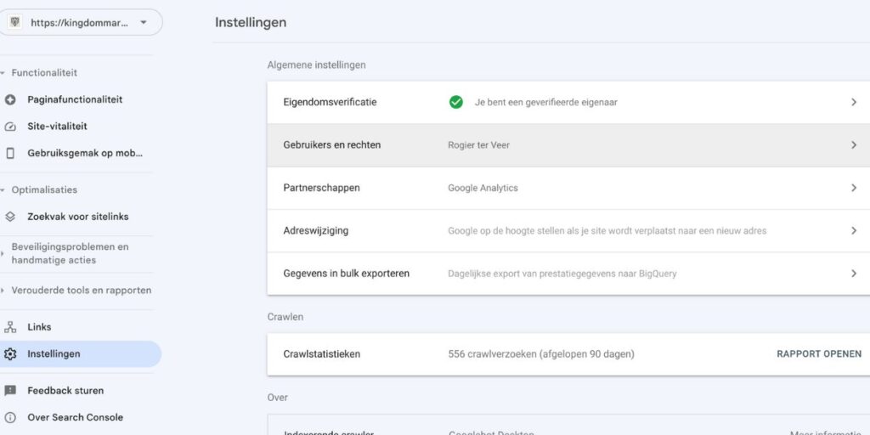Image resolution: width=870 pixels, height=435 pixels.
Task: Open Adreswijziging via its chevron arrow
Action: (x=854, y=230)
